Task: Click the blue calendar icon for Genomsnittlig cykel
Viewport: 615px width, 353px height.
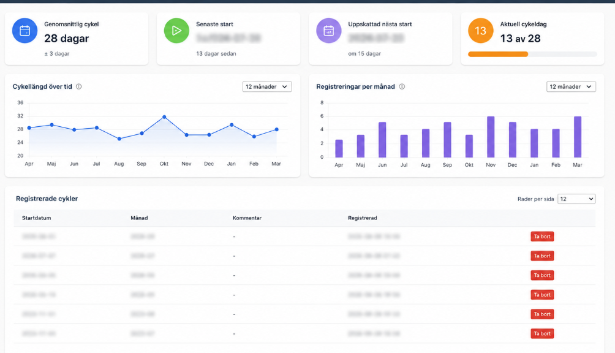Action: tap(25, 31)
